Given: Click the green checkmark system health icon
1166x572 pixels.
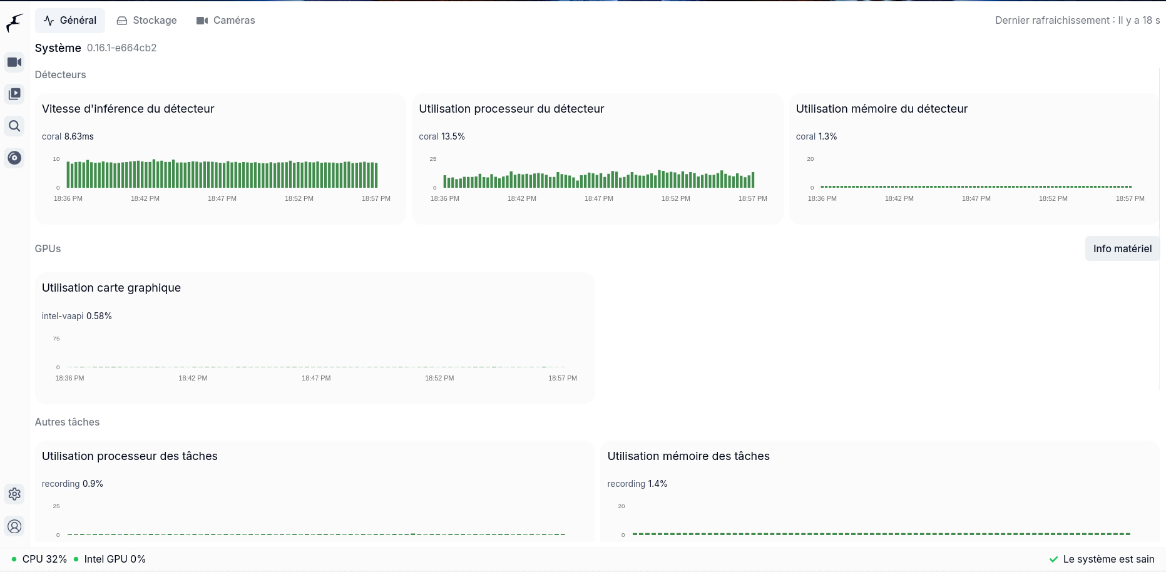Looking at the screenshot, I should click(1053, 559).
